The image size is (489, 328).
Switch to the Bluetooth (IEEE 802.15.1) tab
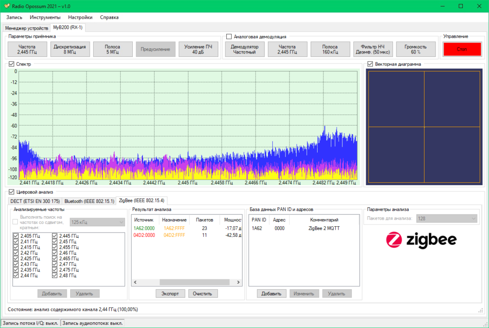click(x=89, y=201)
